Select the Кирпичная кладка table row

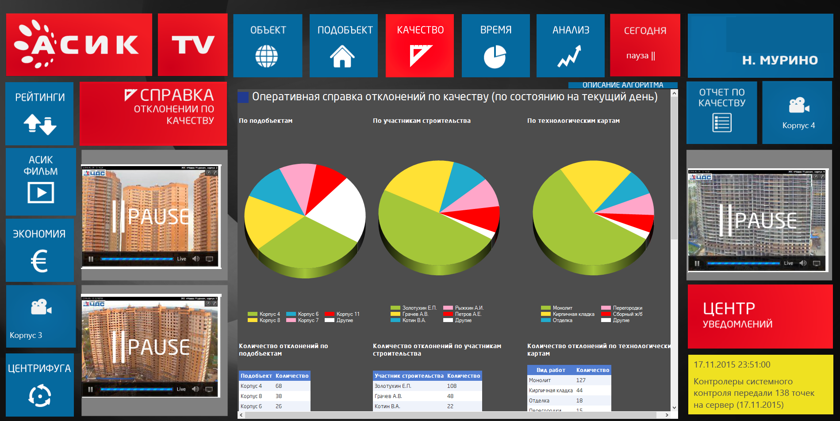point(569,391)
